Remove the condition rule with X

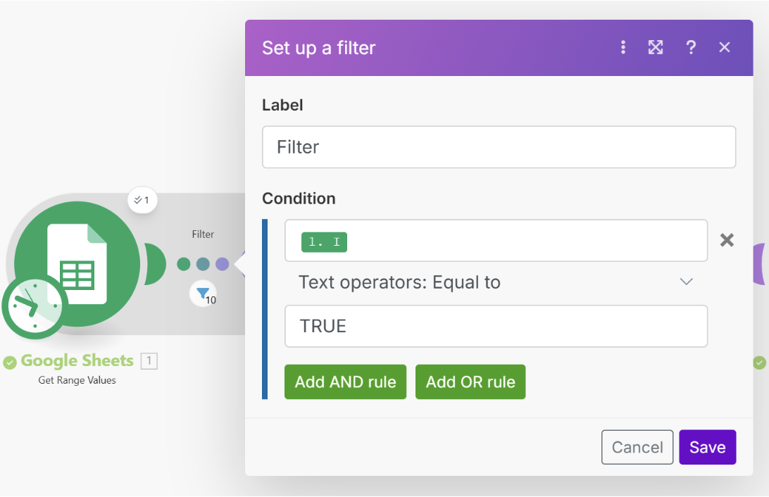coord(727,239)
